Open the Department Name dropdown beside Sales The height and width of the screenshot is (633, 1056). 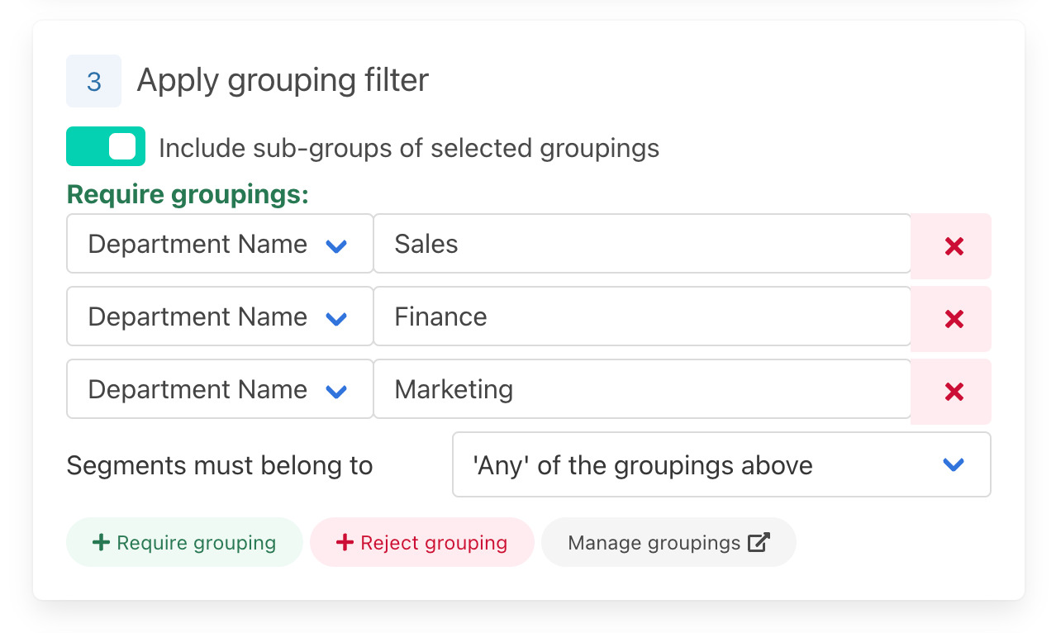pyautogui.click(x=220, y=244)
